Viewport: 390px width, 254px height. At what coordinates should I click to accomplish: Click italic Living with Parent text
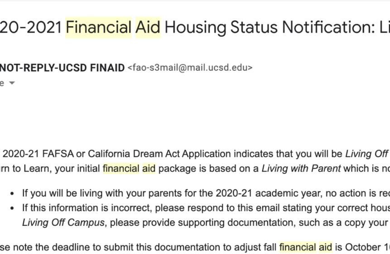point(301,169)
